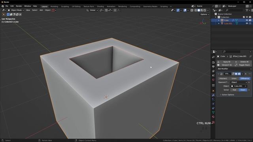Viewport: 253px width, 142px height.
Task: Collapse the Collection tree row
Action: coord(216,17)
